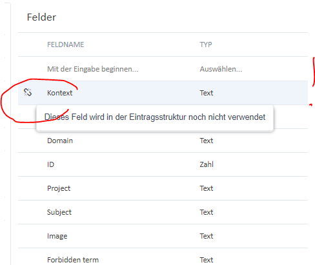This screenshot has height=265, width=315.
Task: Click the FELDNAME column header
Action: point(65,44)
